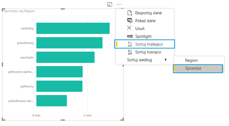Select the południowy bar
The image size is (229, 126).
[69, 43]
